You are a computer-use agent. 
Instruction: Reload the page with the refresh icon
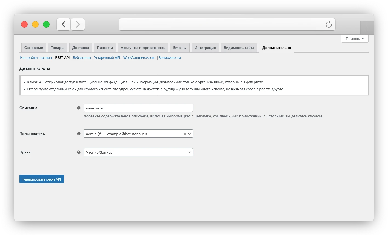click(x=329, y=24)
